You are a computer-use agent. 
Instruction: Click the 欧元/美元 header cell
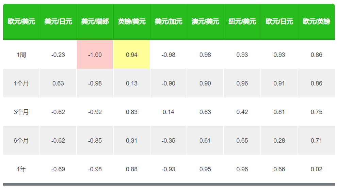pos(21,21)
